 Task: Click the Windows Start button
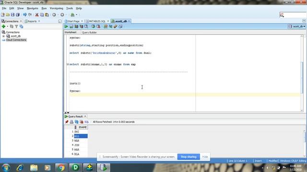coord(6,168)
